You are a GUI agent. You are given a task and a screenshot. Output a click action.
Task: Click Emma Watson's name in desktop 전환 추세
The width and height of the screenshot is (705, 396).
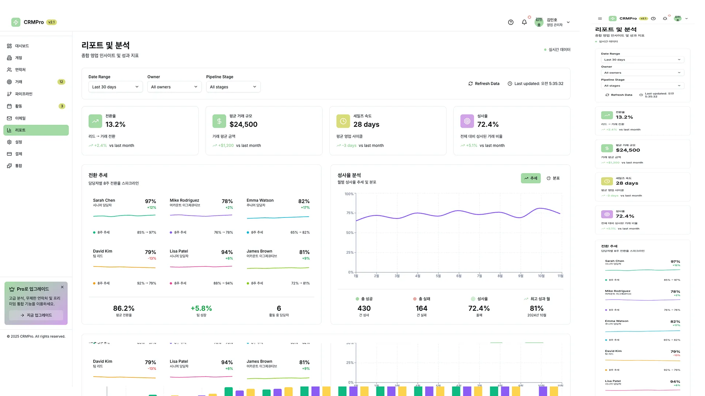coord(260,201)
